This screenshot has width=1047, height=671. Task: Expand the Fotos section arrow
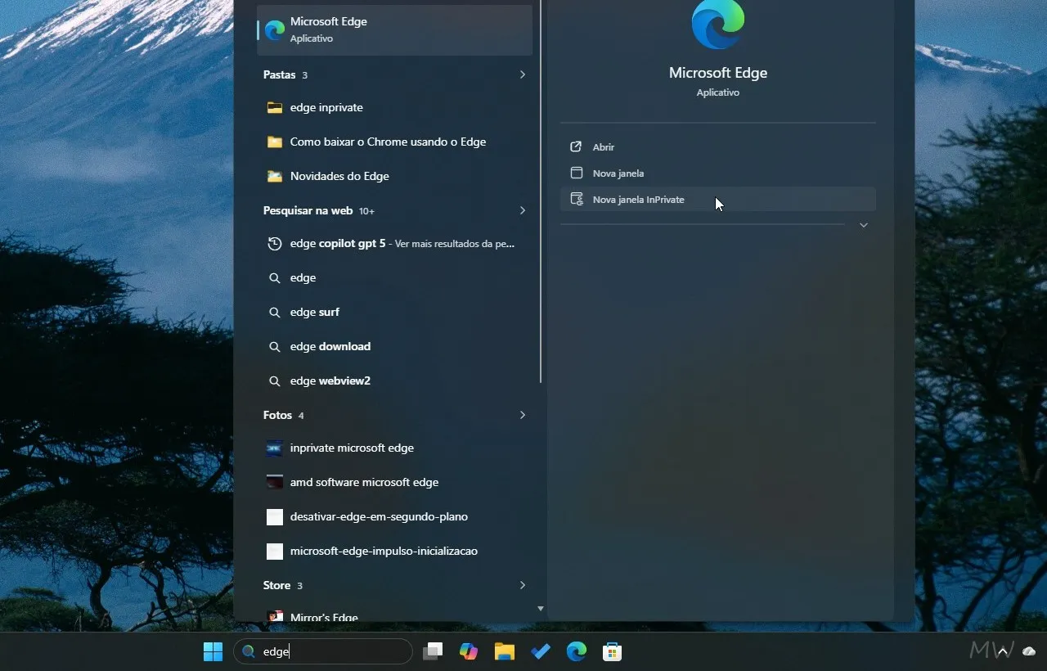click(x=523, y=415)
